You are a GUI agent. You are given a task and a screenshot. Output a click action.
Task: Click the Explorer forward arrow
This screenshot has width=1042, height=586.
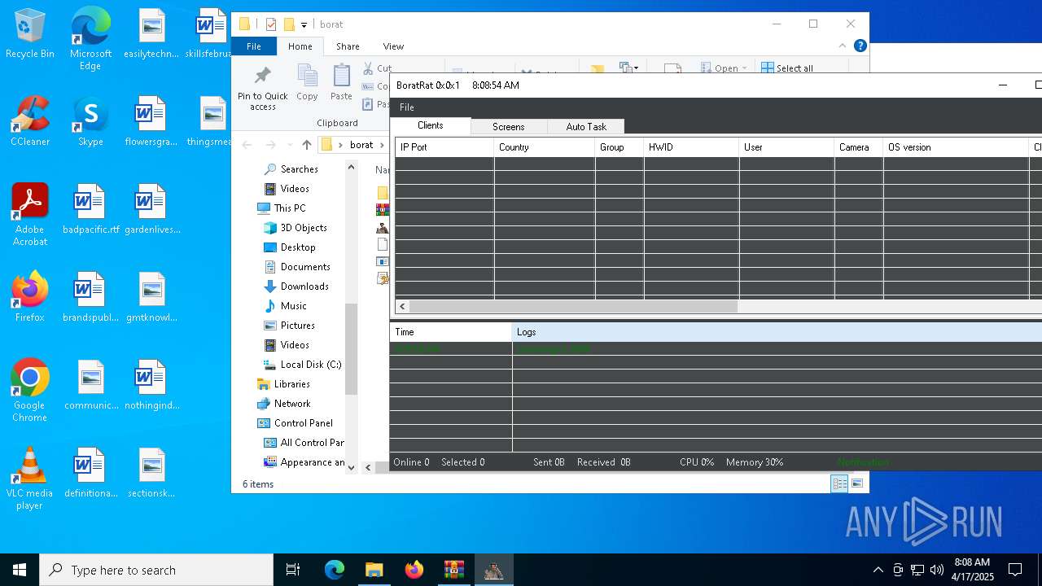[270, 145]
